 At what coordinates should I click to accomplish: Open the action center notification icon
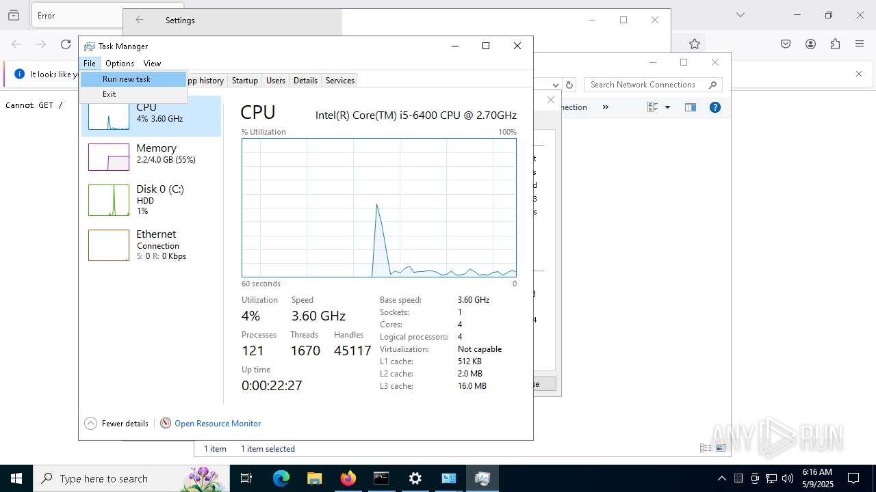coord(853,478)
